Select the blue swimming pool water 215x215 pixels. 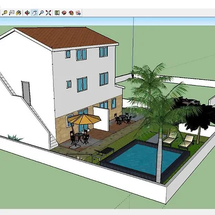(144, 158)
